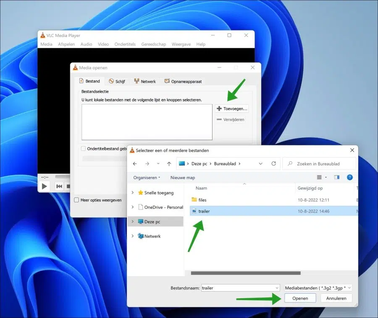Enable the Ondertitelbestand checkbox
This screenshot has width=378, height=318.
pos(83,149)
